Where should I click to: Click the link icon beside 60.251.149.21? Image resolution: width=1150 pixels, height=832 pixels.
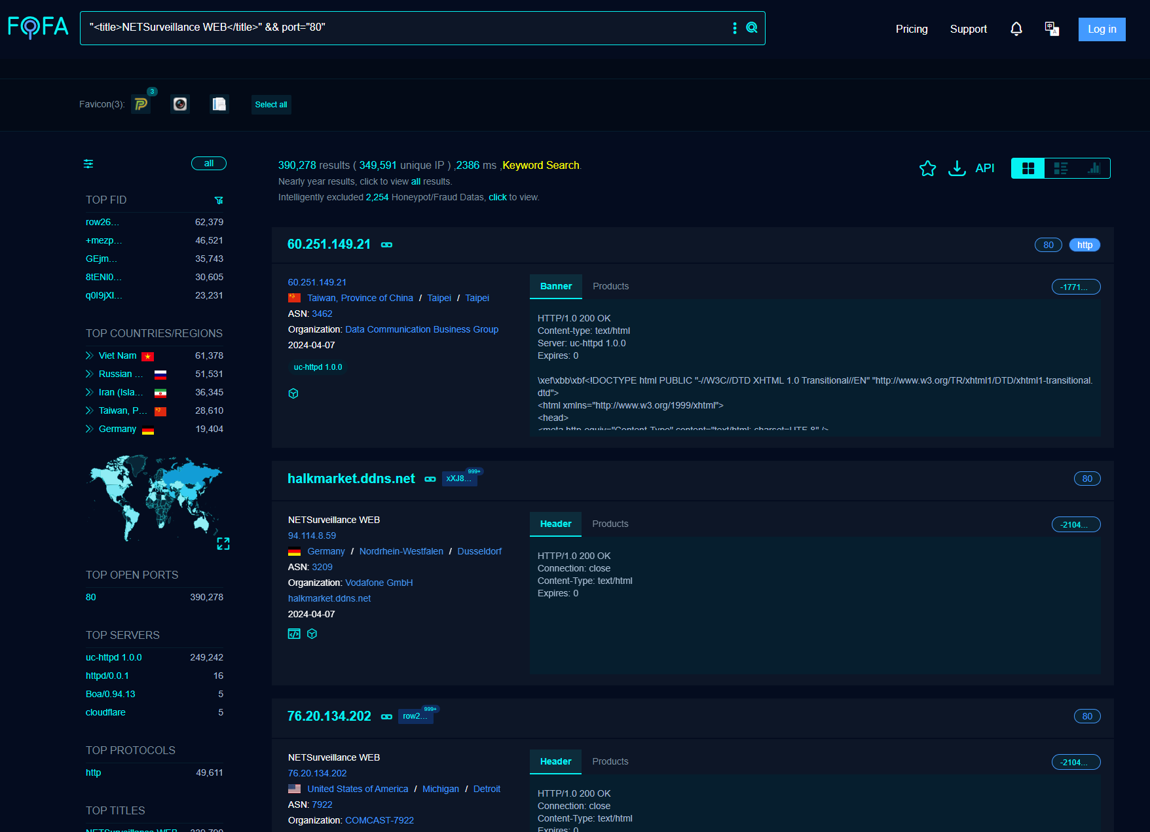point(387,245)
